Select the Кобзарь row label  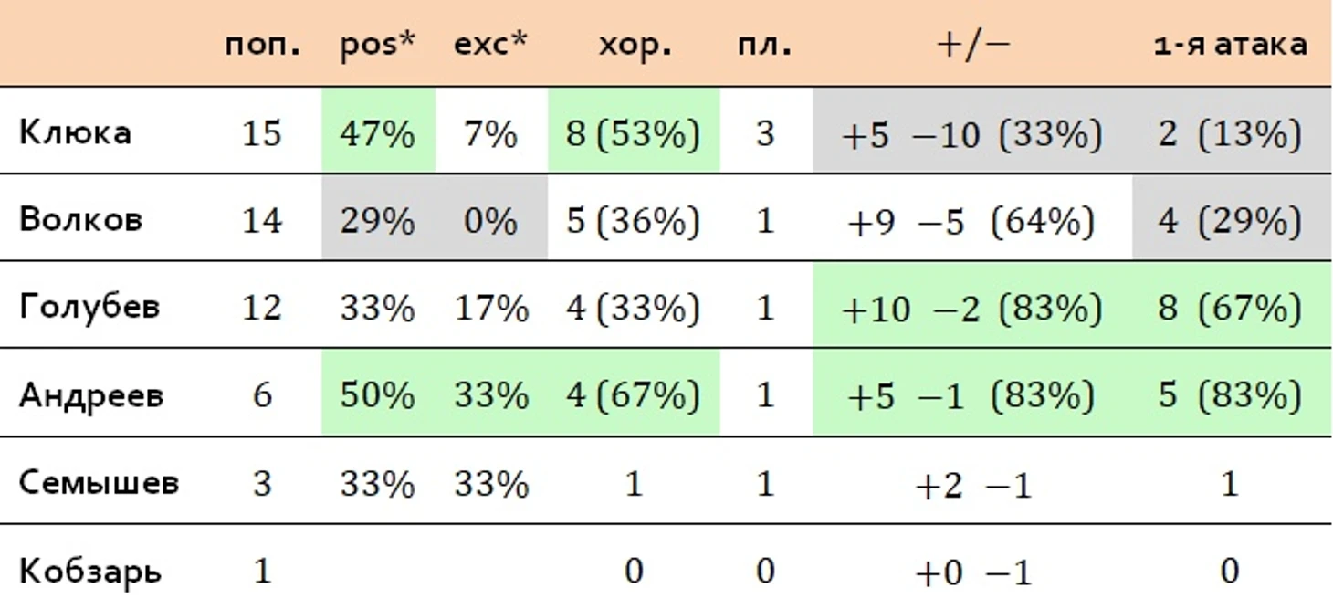coord(90,572)
